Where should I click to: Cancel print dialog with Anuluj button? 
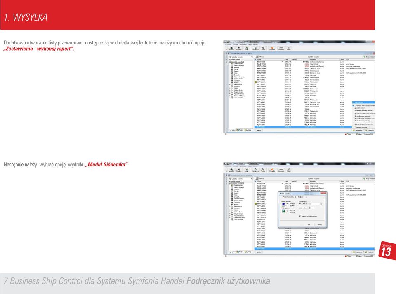pyautogui.click(x=320, y=224)
